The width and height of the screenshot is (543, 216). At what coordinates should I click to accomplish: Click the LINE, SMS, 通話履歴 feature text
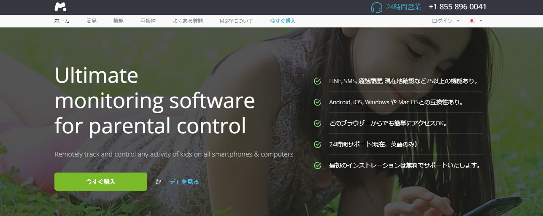pyautogui.click(x=403, y=81)
